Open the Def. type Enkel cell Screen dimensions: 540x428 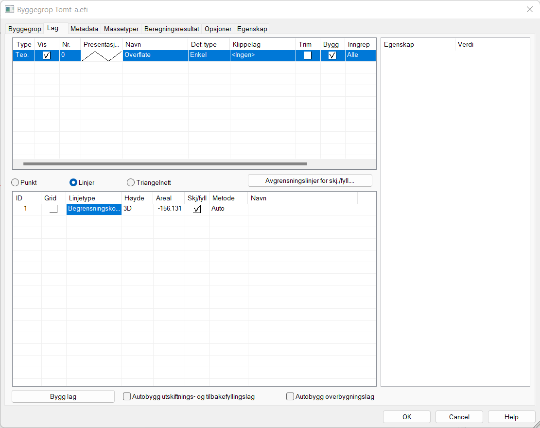point(209,55)
